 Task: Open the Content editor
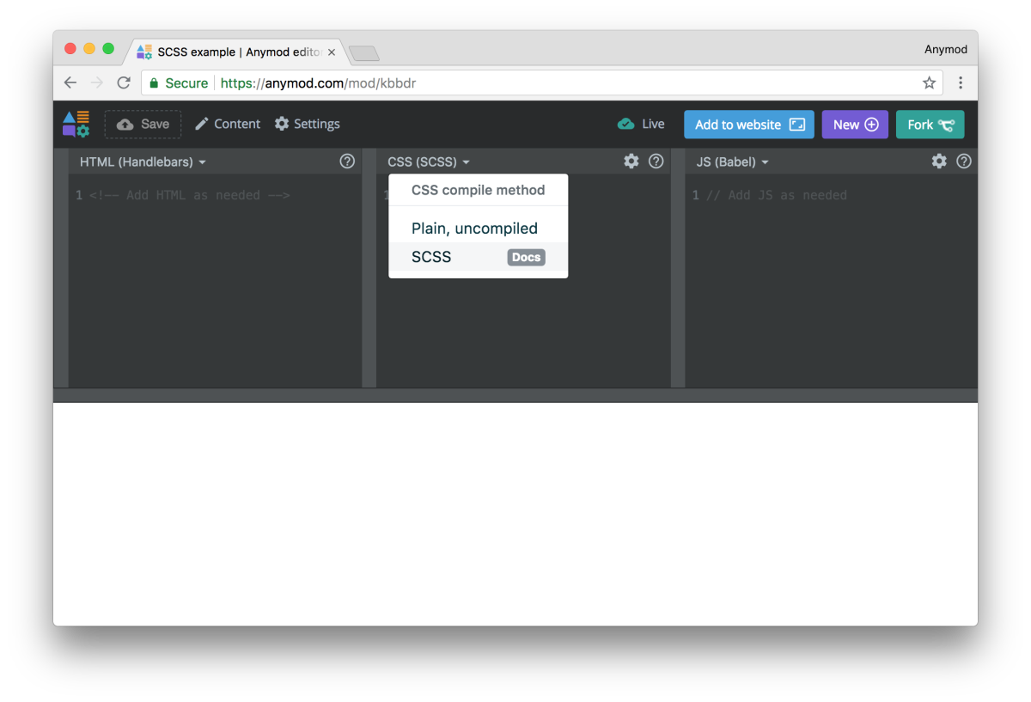pyautogui.click(x=228, y=124)
